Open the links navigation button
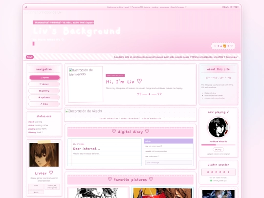Viewport: 264px width, 198px height. (x=44, y=104)
